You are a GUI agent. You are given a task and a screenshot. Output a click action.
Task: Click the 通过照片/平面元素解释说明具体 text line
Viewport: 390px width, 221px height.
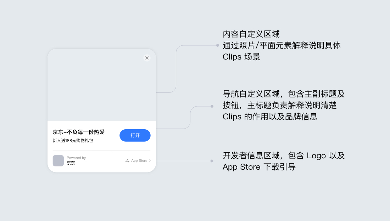click(x=282, y=45)
